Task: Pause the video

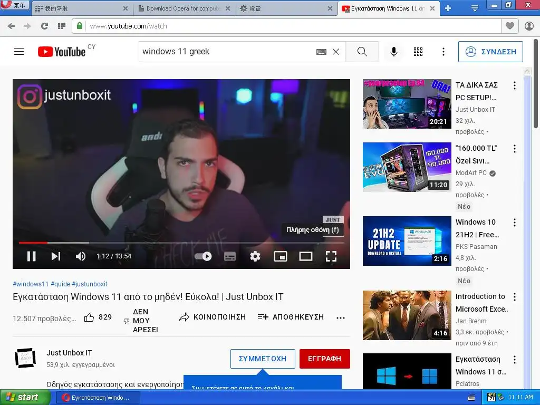Action: click(x=31, y=256)
